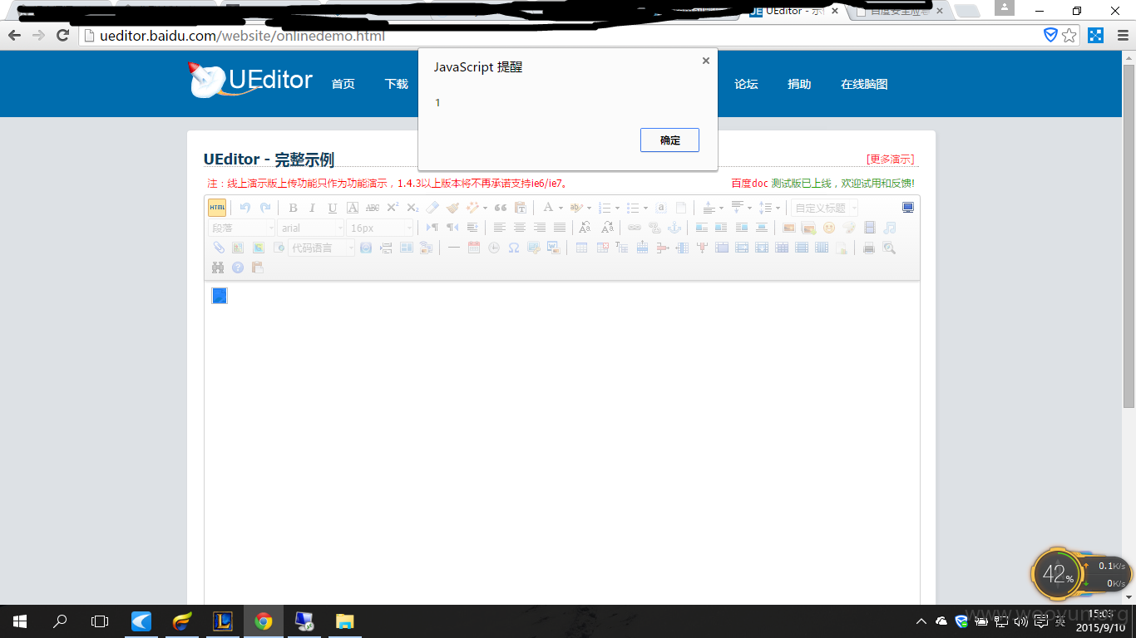Open the arial font family dropdown
The width and height of the screenshot is (1136, 638).
click(311, 228)
